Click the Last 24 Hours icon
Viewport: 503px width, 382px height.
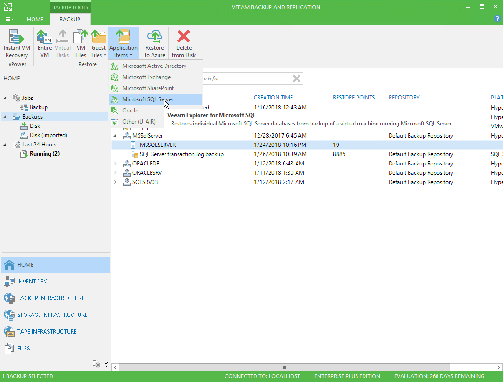click(16, 145)
